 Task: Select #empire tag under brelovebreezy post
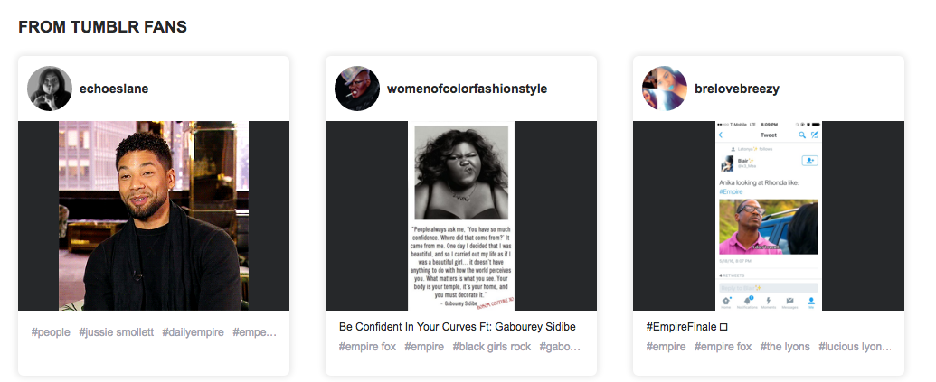tap(666, 346)
